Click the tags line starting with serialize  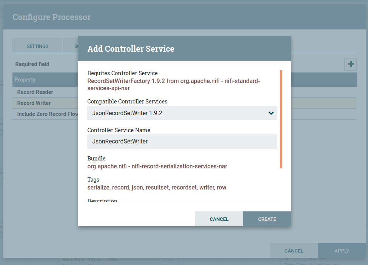(x=157, y=187)
